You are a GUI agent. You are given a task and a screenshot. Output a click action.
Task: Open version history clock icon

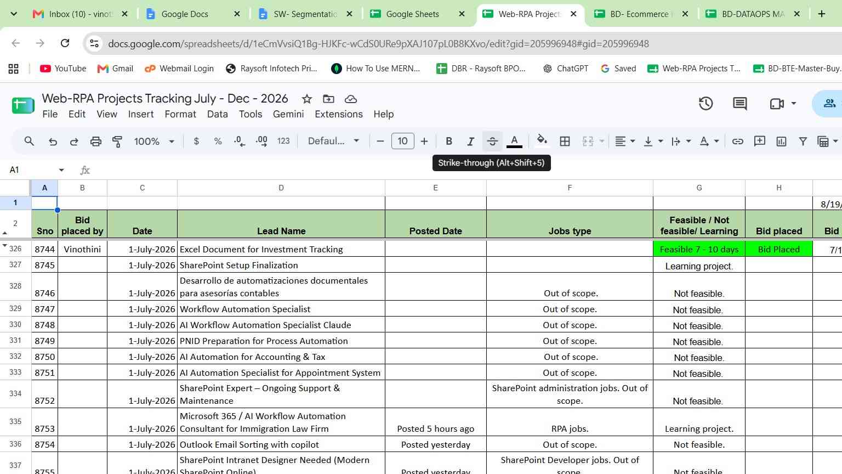[706, 103]
